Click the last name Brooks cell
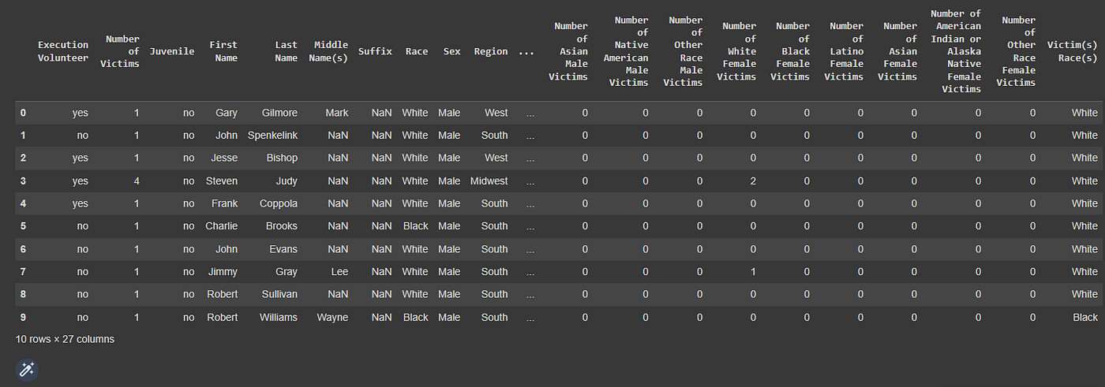The image size is (1105, 387). (x=282, y=225)
